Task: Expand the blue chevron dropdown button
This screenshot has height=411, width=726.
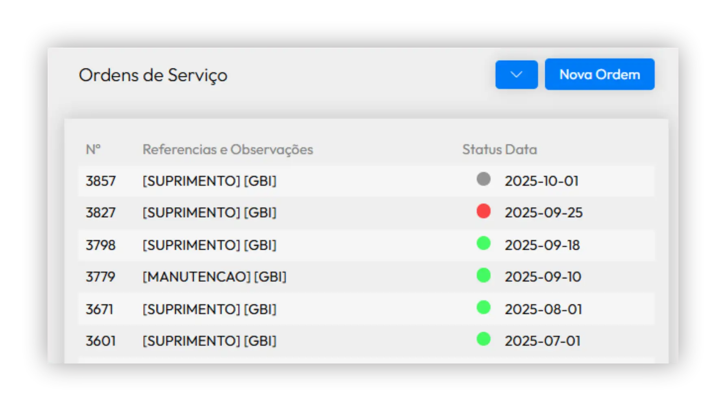Action: click(516, 75)
